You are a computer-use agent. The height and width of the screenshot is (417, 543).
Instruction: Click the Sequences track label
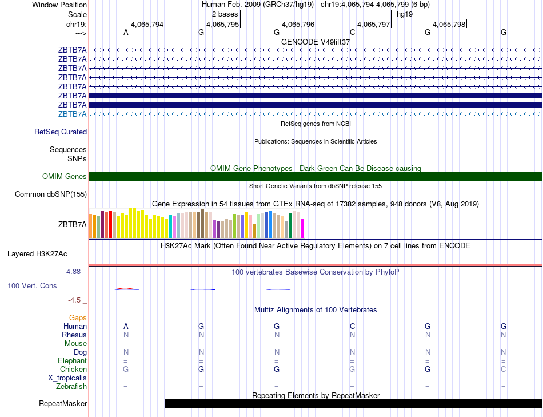[68, 149]
